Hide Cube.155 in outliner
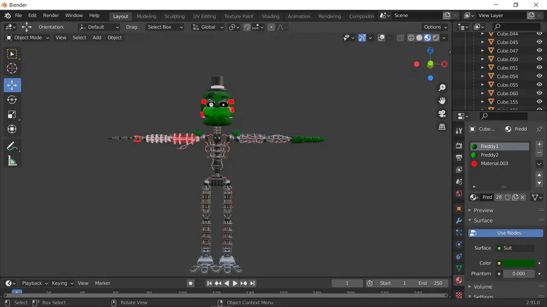 pyautogui.click(x=539, y=102)
